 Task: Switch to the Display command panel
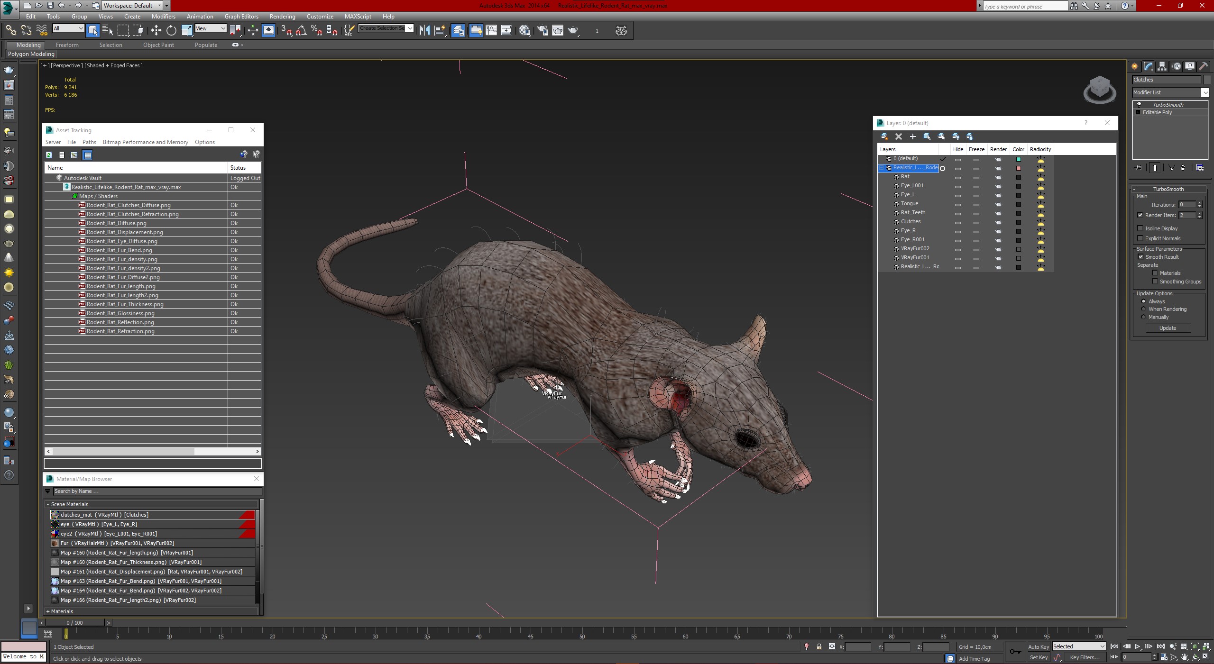(1189, 66)
